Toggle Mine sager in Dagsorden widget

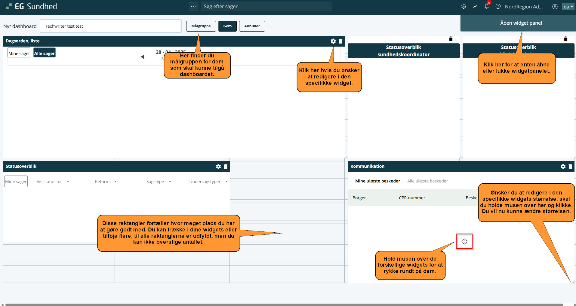tap(19, 53)
